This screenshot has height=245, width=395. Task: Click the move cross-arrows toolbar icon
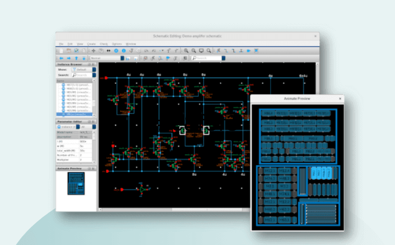click(94, 51)
